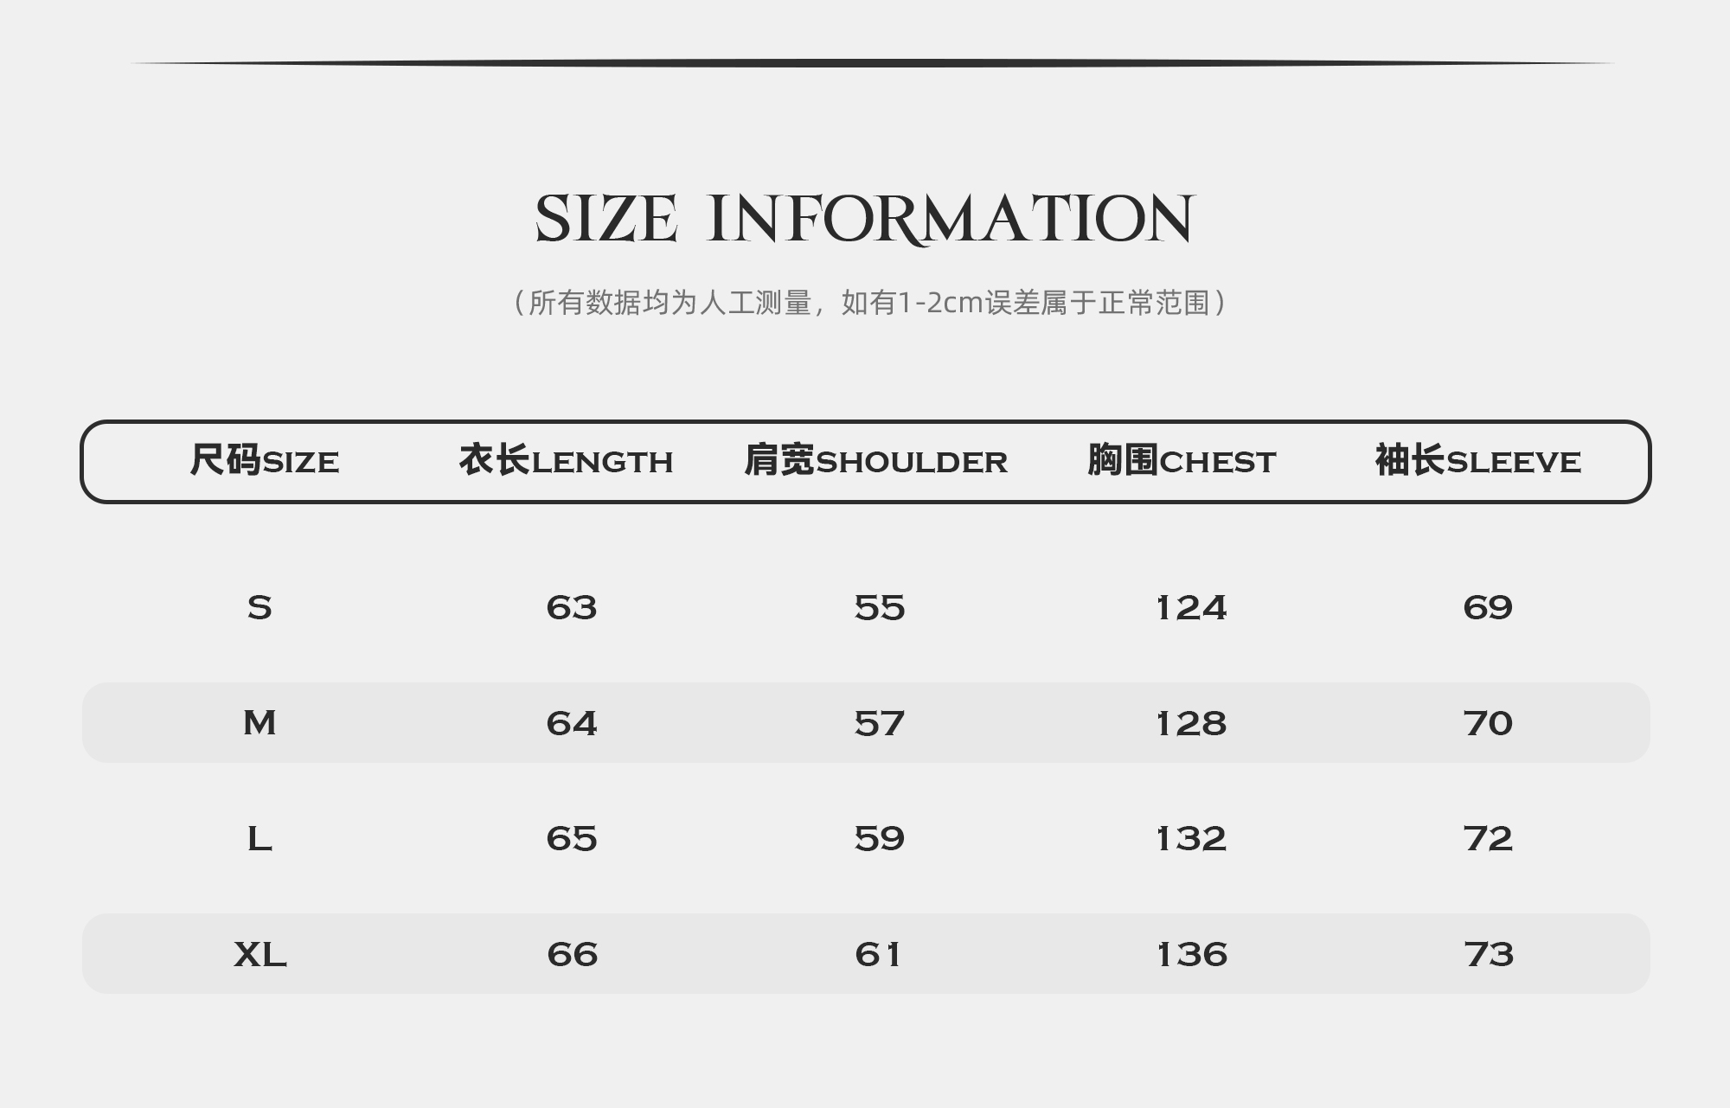The width and height of the screenshot is (1730, 1108).
Task: Select the M size row label
Action: (x=259, y=723)
